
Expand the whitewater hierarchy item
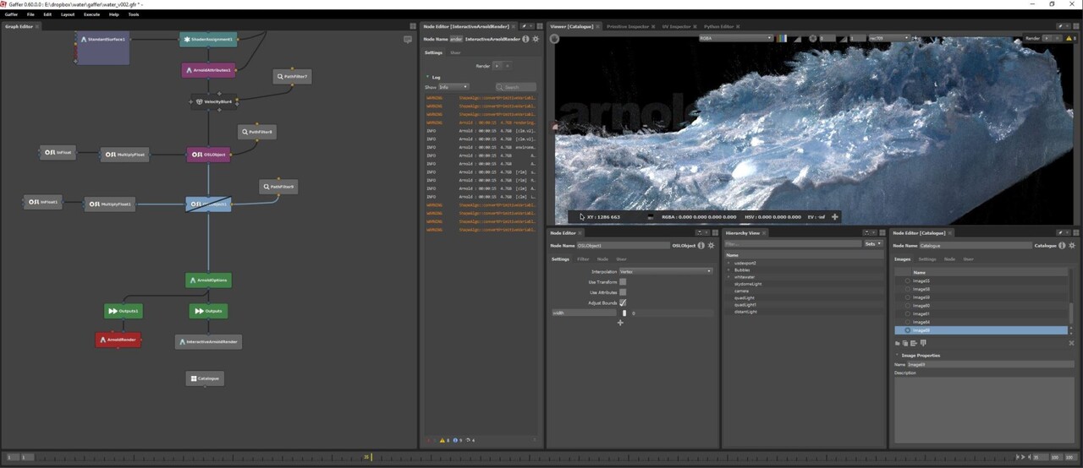pyautogui.click(x=728, y=277)
